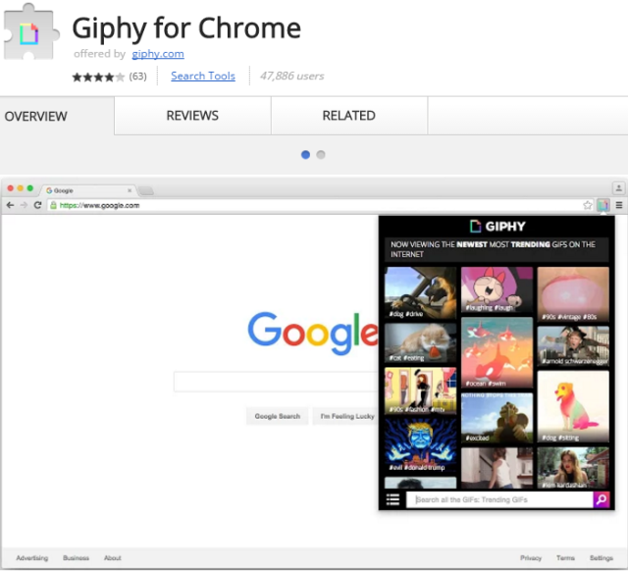Image resolution: width=628 pixels, height=572 pixels.
Task: Select the first blue carousel dot
Action: 305,155
